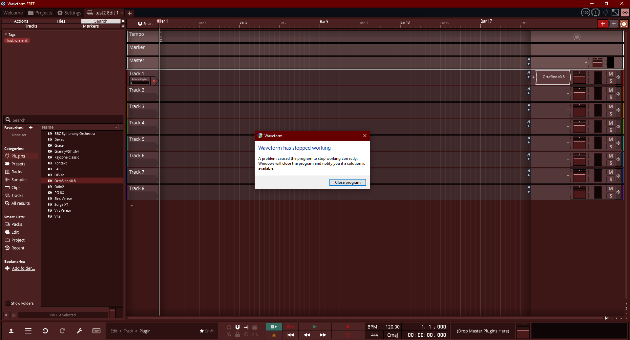Viewport: 630px width, 340px height.
Task: Open the Smart search dropdown above the timeline
Action: click(x=144, y=23)
